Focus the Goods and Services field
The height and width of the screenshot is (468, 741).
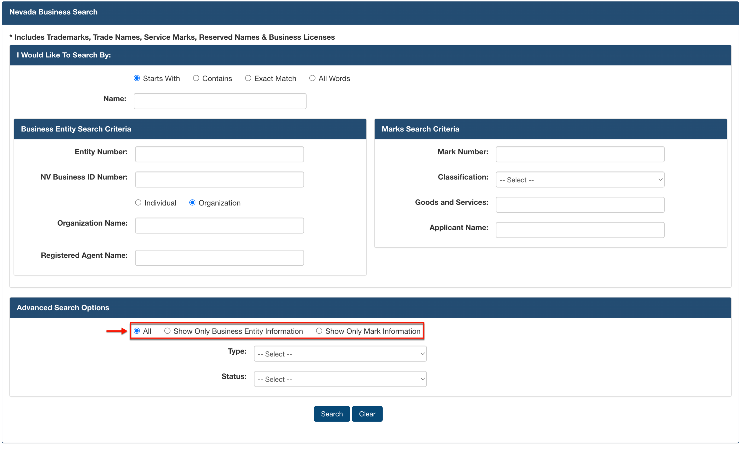(x=580, y=205)
